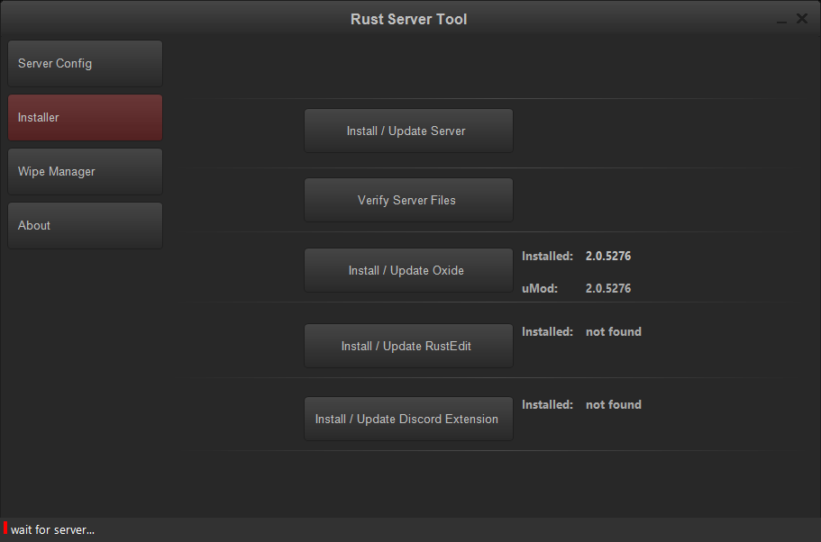Click the Oxide installed version 2.0.5276
The height and width of the screenshot is (542, 821).
(x=608, y=257)
